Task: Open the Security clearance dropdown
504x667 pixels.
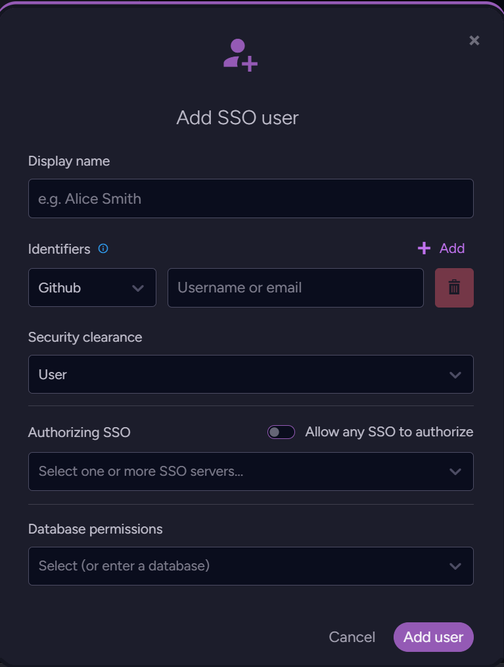Action: tap(251, 375)
